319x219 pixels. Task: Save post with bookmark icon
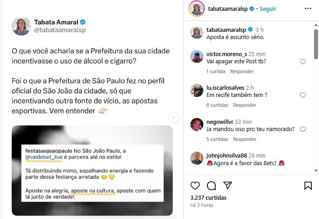tap(308, 185)
